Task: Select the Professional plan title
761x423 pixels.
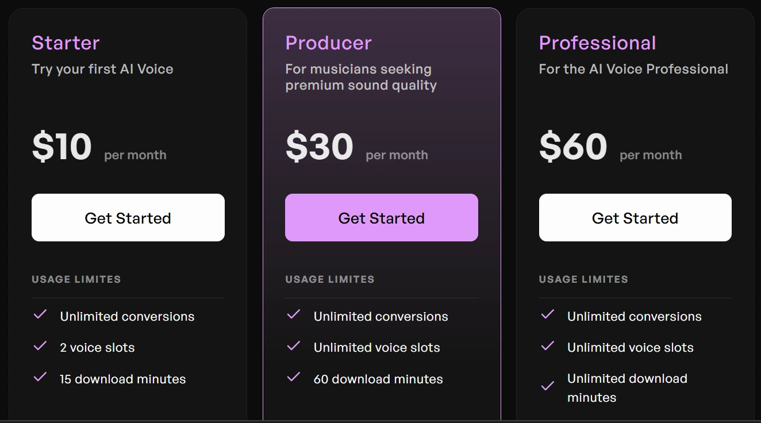Action: tap(597, 43)
